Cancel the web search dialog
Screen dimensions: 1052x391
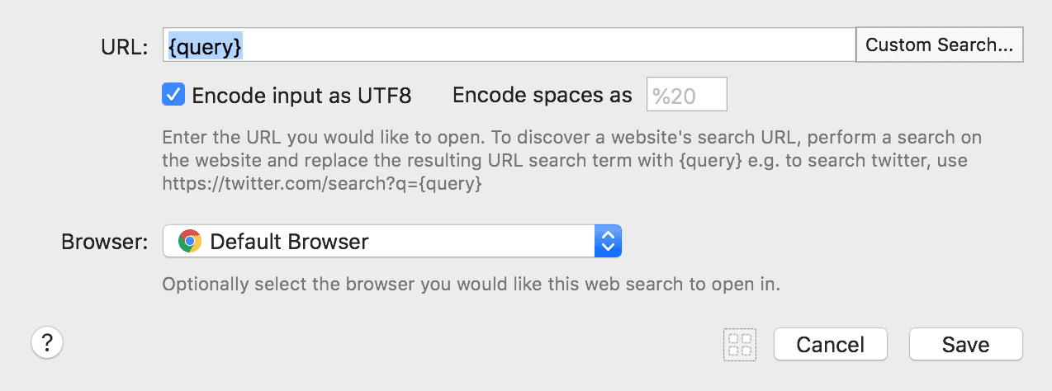point(830,344)
